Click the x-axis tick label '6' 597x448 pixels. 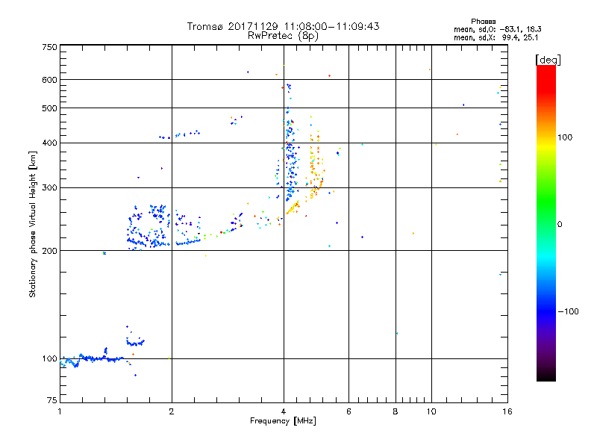[x=348, y=411]
